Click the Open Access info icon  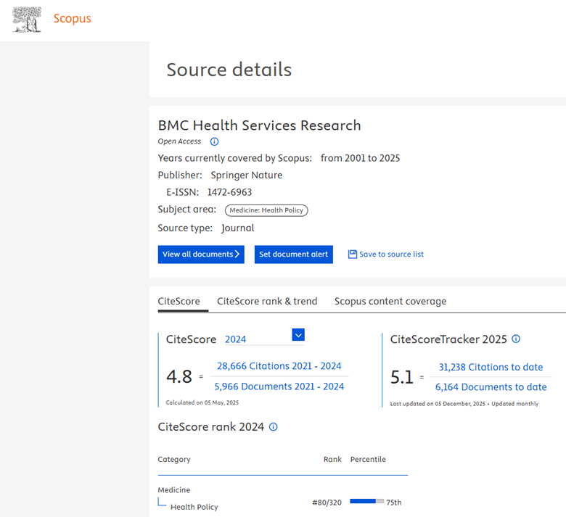214,142
